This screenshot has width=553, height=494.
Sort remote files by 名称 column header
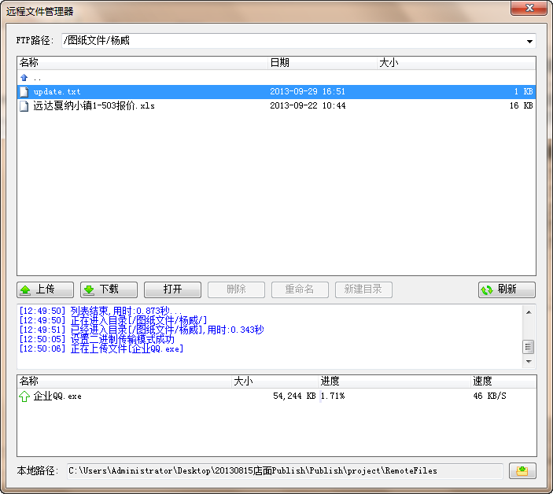click(142, 63)
